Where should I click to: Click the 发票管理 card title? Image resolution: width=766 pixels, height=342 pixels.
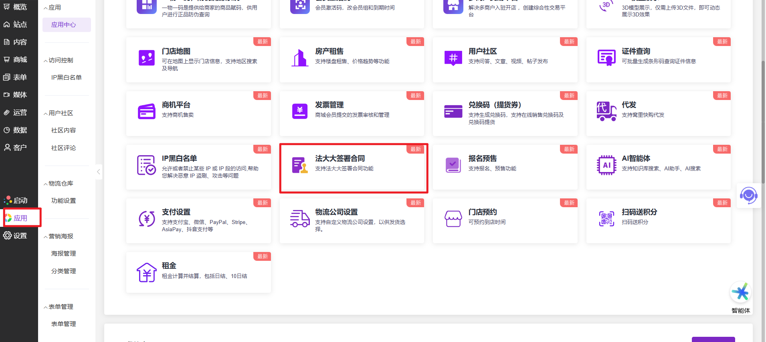pos(329,105)
